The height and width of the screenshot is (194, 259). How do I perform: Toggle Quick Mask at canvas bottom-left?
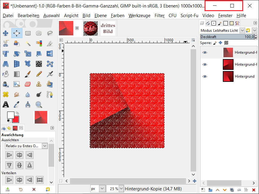[61, 181]
